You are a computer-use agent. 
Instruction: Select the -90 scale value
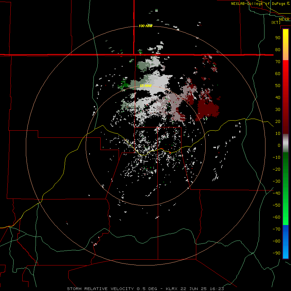coord(276,253)
